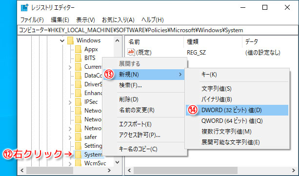Choose エクスポート(E) in the context menu
This screenshot has width=299, height=176.
click(x=144, y=124)
